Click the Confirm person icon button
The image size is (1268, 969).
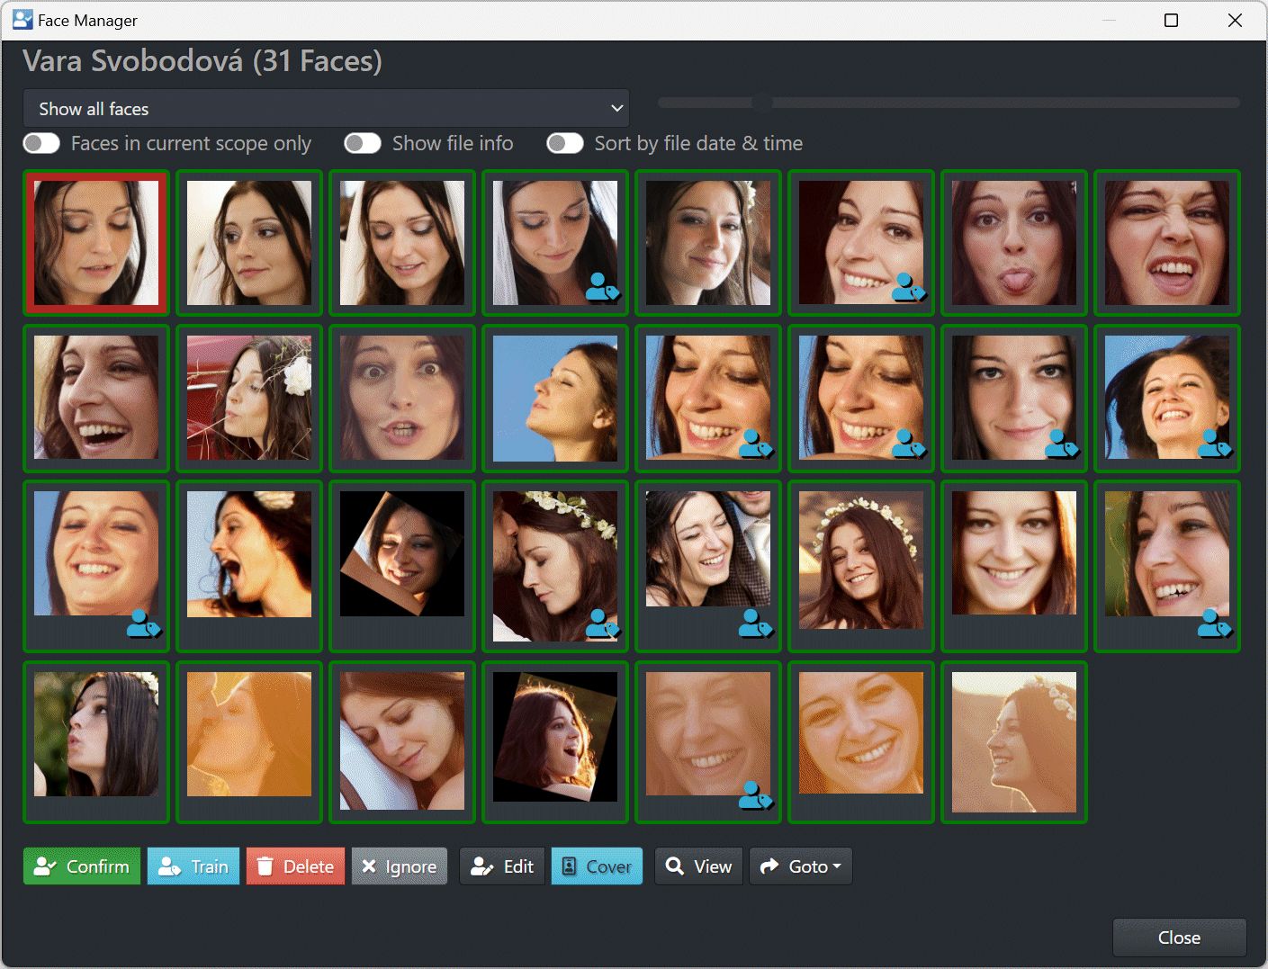click(45, 866)
